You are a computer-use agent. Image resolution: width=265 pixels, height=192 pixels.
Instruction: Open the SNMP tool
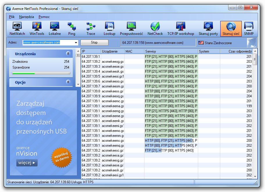coord(249,29)
